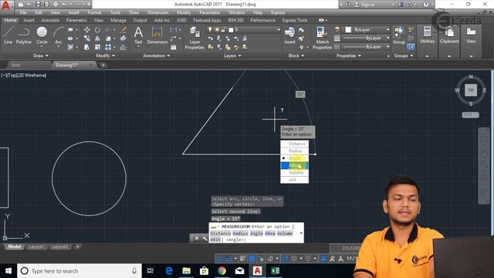Image resolution: width=494 pixels, height=278 pixels.
Task: Open the Clipboard panel
Action: point(449,36)
